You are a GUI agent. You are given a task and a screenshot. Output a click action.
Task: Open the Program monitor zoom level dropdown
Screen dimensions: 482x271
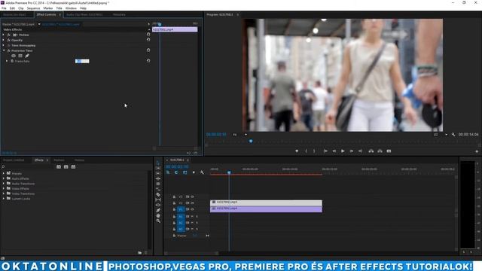pyautogui.click(x=239, y=135)
